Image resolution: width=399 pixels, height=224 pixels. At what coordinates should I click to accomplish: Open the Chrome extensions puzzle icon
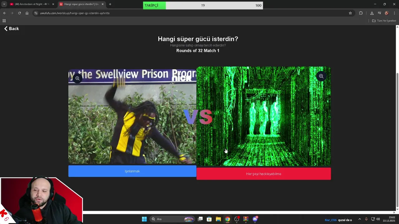[x=361, y=13]
